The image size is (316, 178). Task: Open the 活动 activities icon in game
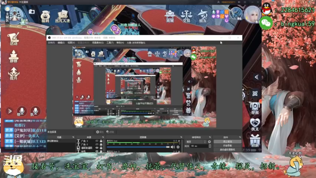[x=13, y=39]
